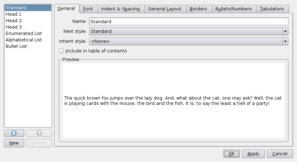
Task: Click the move style down arrow button
Action: click(14, 133)
